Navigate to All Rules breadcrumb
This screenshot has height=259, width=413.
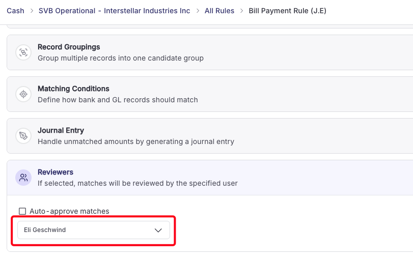coord(219,11)
